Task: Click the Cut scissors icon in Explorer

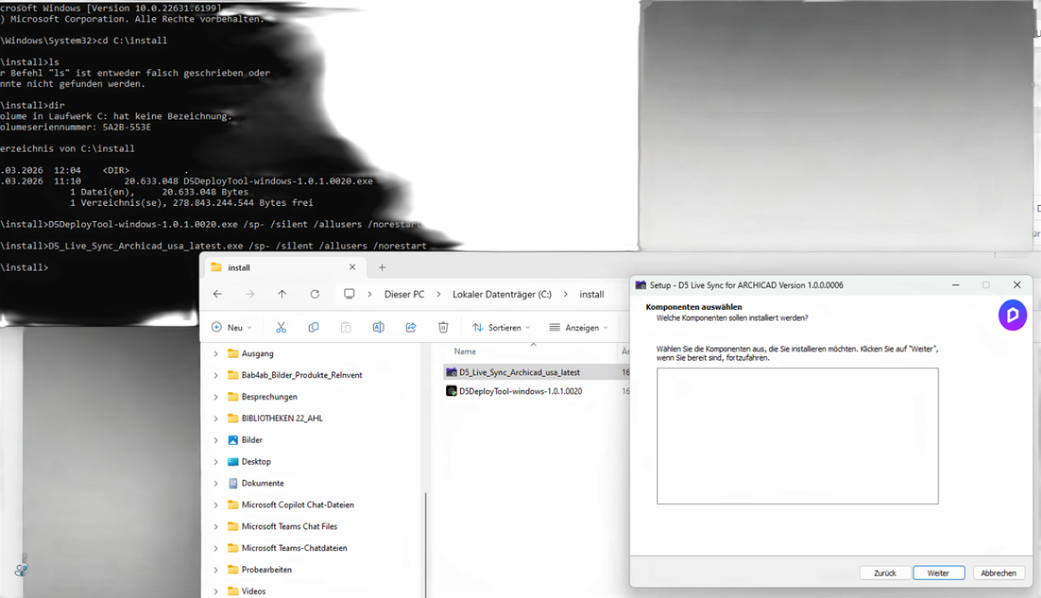Action: (281, 327)
